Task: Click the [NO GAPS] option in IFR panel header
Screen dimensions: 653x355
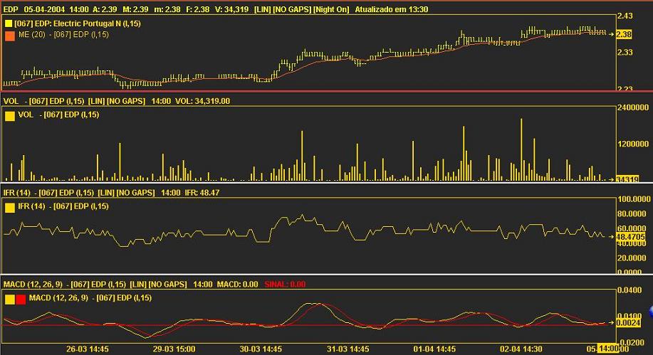Action: 135,193
